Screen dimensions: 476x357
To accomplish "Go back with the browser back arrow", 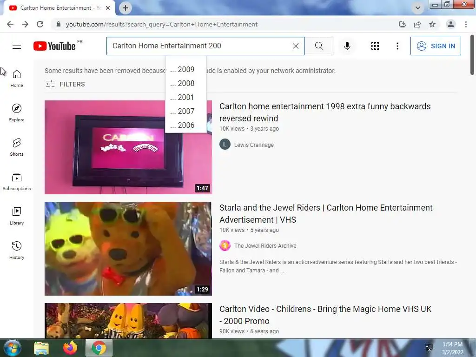I will click(10, 24).
